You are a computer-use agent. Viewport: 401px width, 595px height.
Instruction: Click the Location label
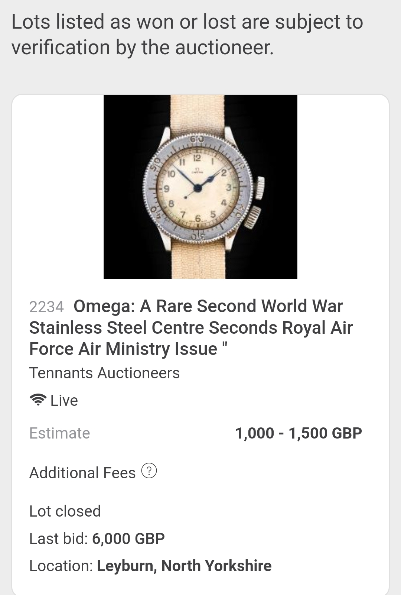point(61,566)
